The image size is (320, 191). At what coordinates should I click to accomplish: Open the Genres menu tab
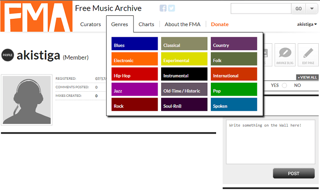(119, 24)
